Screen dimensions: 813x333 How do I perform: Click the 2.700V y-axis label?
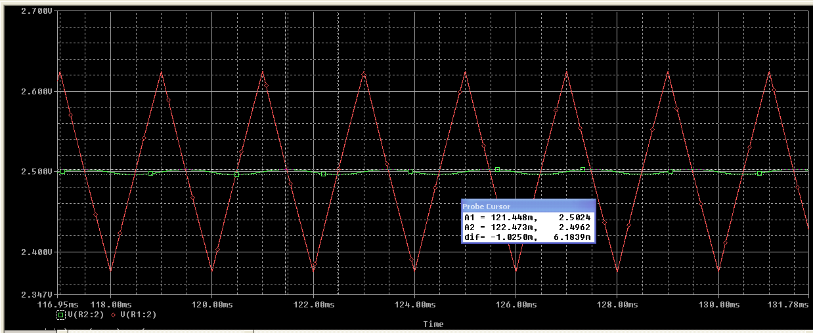(35, 11)
